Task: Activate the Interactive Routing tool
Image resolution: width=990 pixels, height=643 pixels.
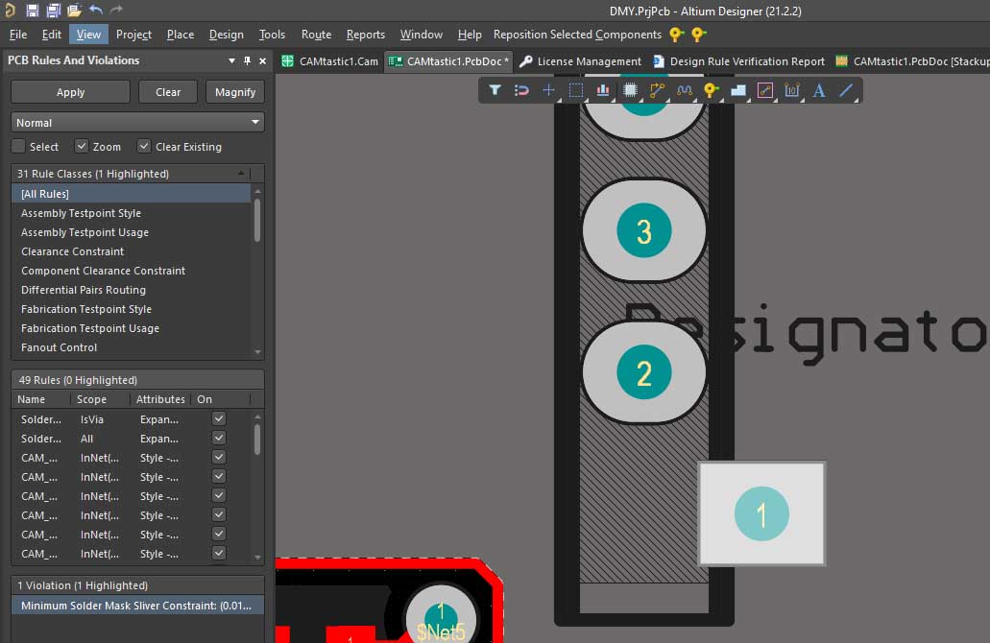Action: point(657,90)
